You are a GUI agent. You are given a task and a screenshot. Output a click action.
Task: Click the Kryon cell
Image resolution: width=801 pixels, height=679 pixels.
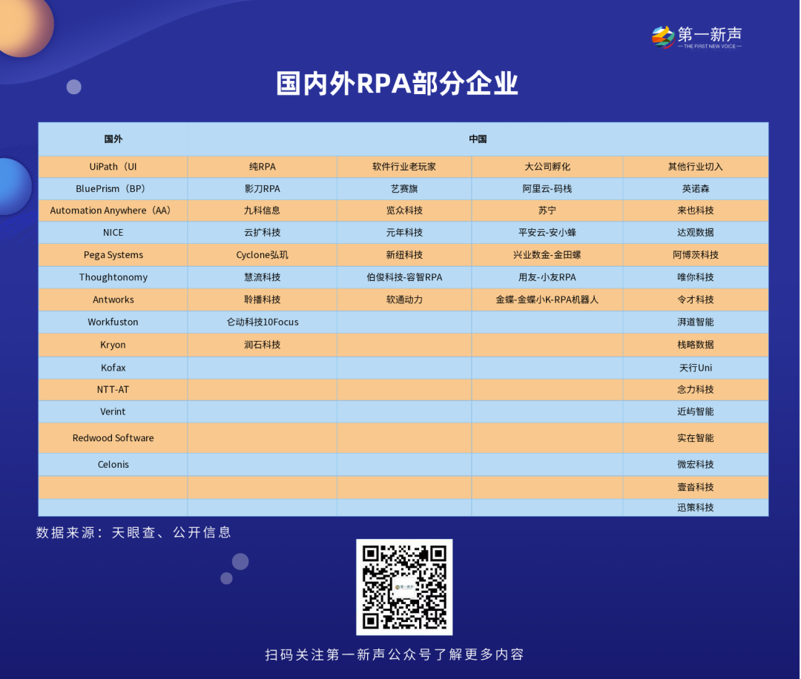113,345
